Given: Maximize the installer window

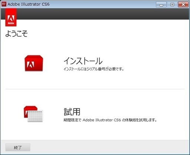Looking at the screenshot, I should point(172,4).
